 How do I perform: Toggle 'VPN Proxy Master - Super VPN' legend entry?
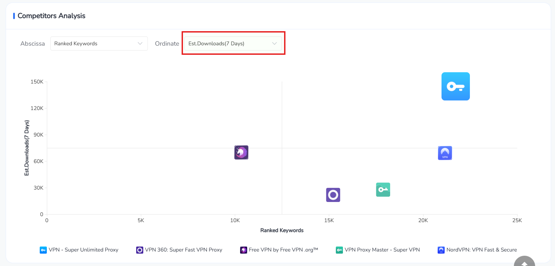point(378,250)
